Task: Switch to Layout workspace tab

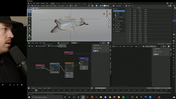Action: click(53, 4)
